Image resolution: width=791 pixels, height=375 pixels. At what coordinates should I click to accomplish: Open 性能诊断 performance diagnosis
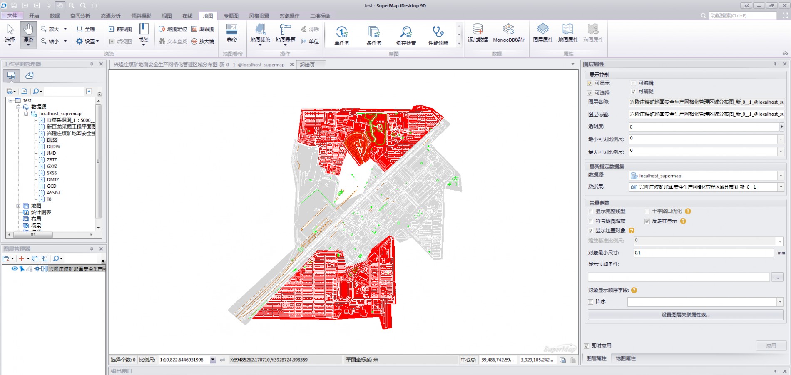pos(438,35)
